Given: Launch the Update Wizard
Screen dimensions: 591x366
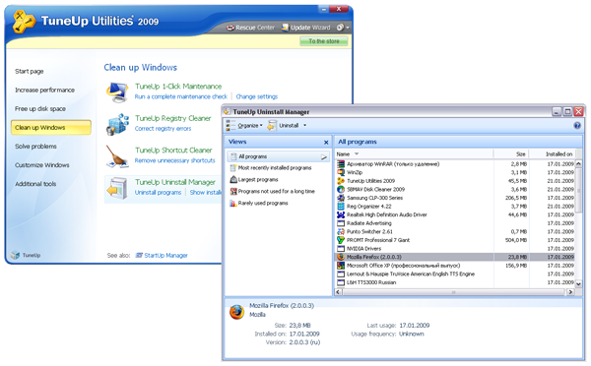Looking at the screenshot, I should point(305,28).
